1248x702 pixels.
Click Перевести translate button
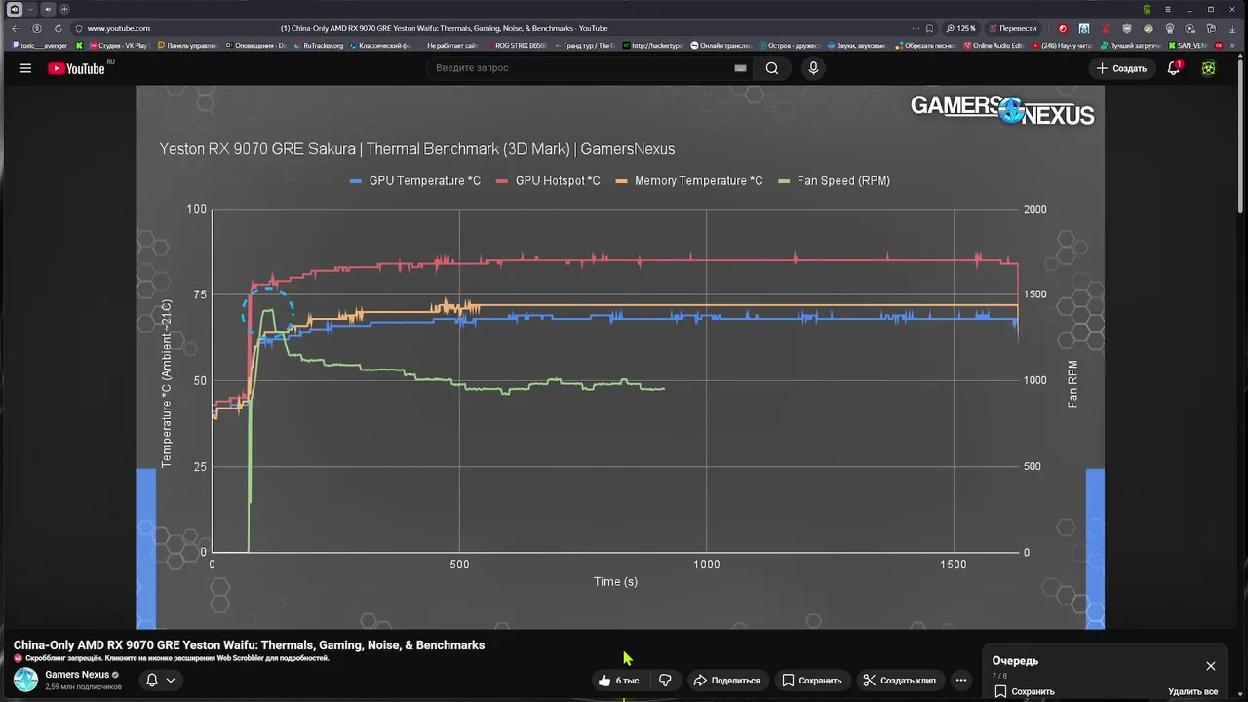tap(1012, 28)
